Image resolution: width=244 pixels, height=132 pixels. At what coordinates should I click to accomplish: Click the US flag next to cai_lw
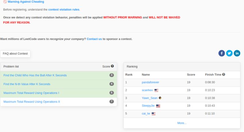pyautogui.click(x=154, y=114)
